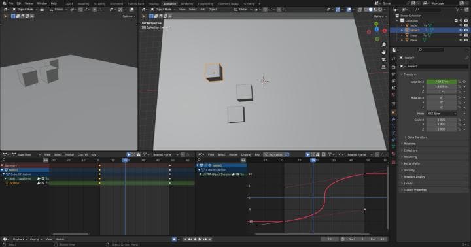Toggle perspective/orthographic grid gizmo icon
The width and height of the screenshot is (471, 247).
coord(383,67)
